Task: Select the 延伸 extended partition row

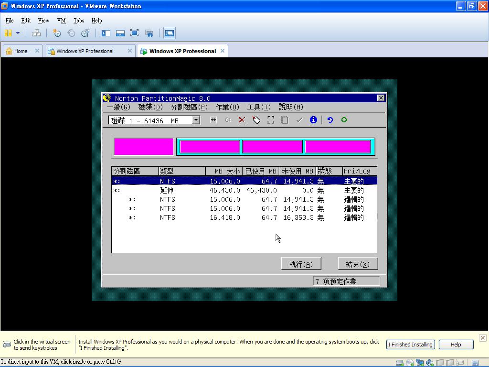Action: pyautogui.click(x=244, y=190)
